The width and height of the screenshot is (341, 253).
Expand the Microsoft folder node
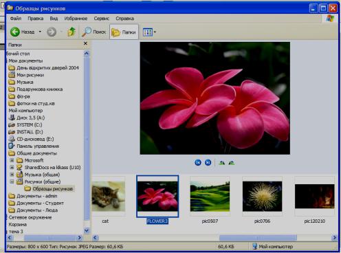coord(12,160)
